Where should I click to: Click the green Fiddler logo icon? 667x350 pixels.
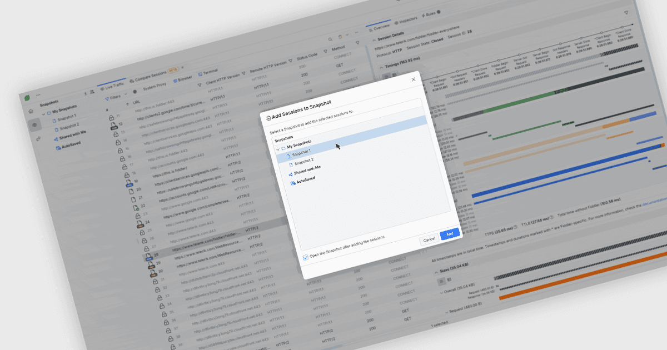tap(26, 98)
